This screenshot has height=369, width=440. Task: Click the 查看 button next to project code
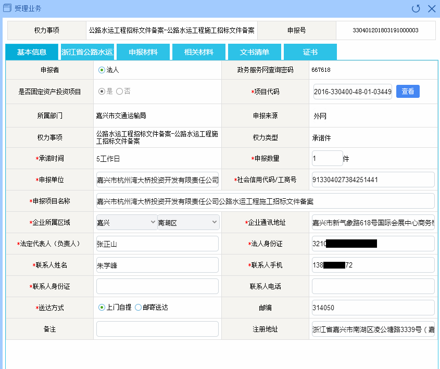pyautogui.click(x=408, y=91)
